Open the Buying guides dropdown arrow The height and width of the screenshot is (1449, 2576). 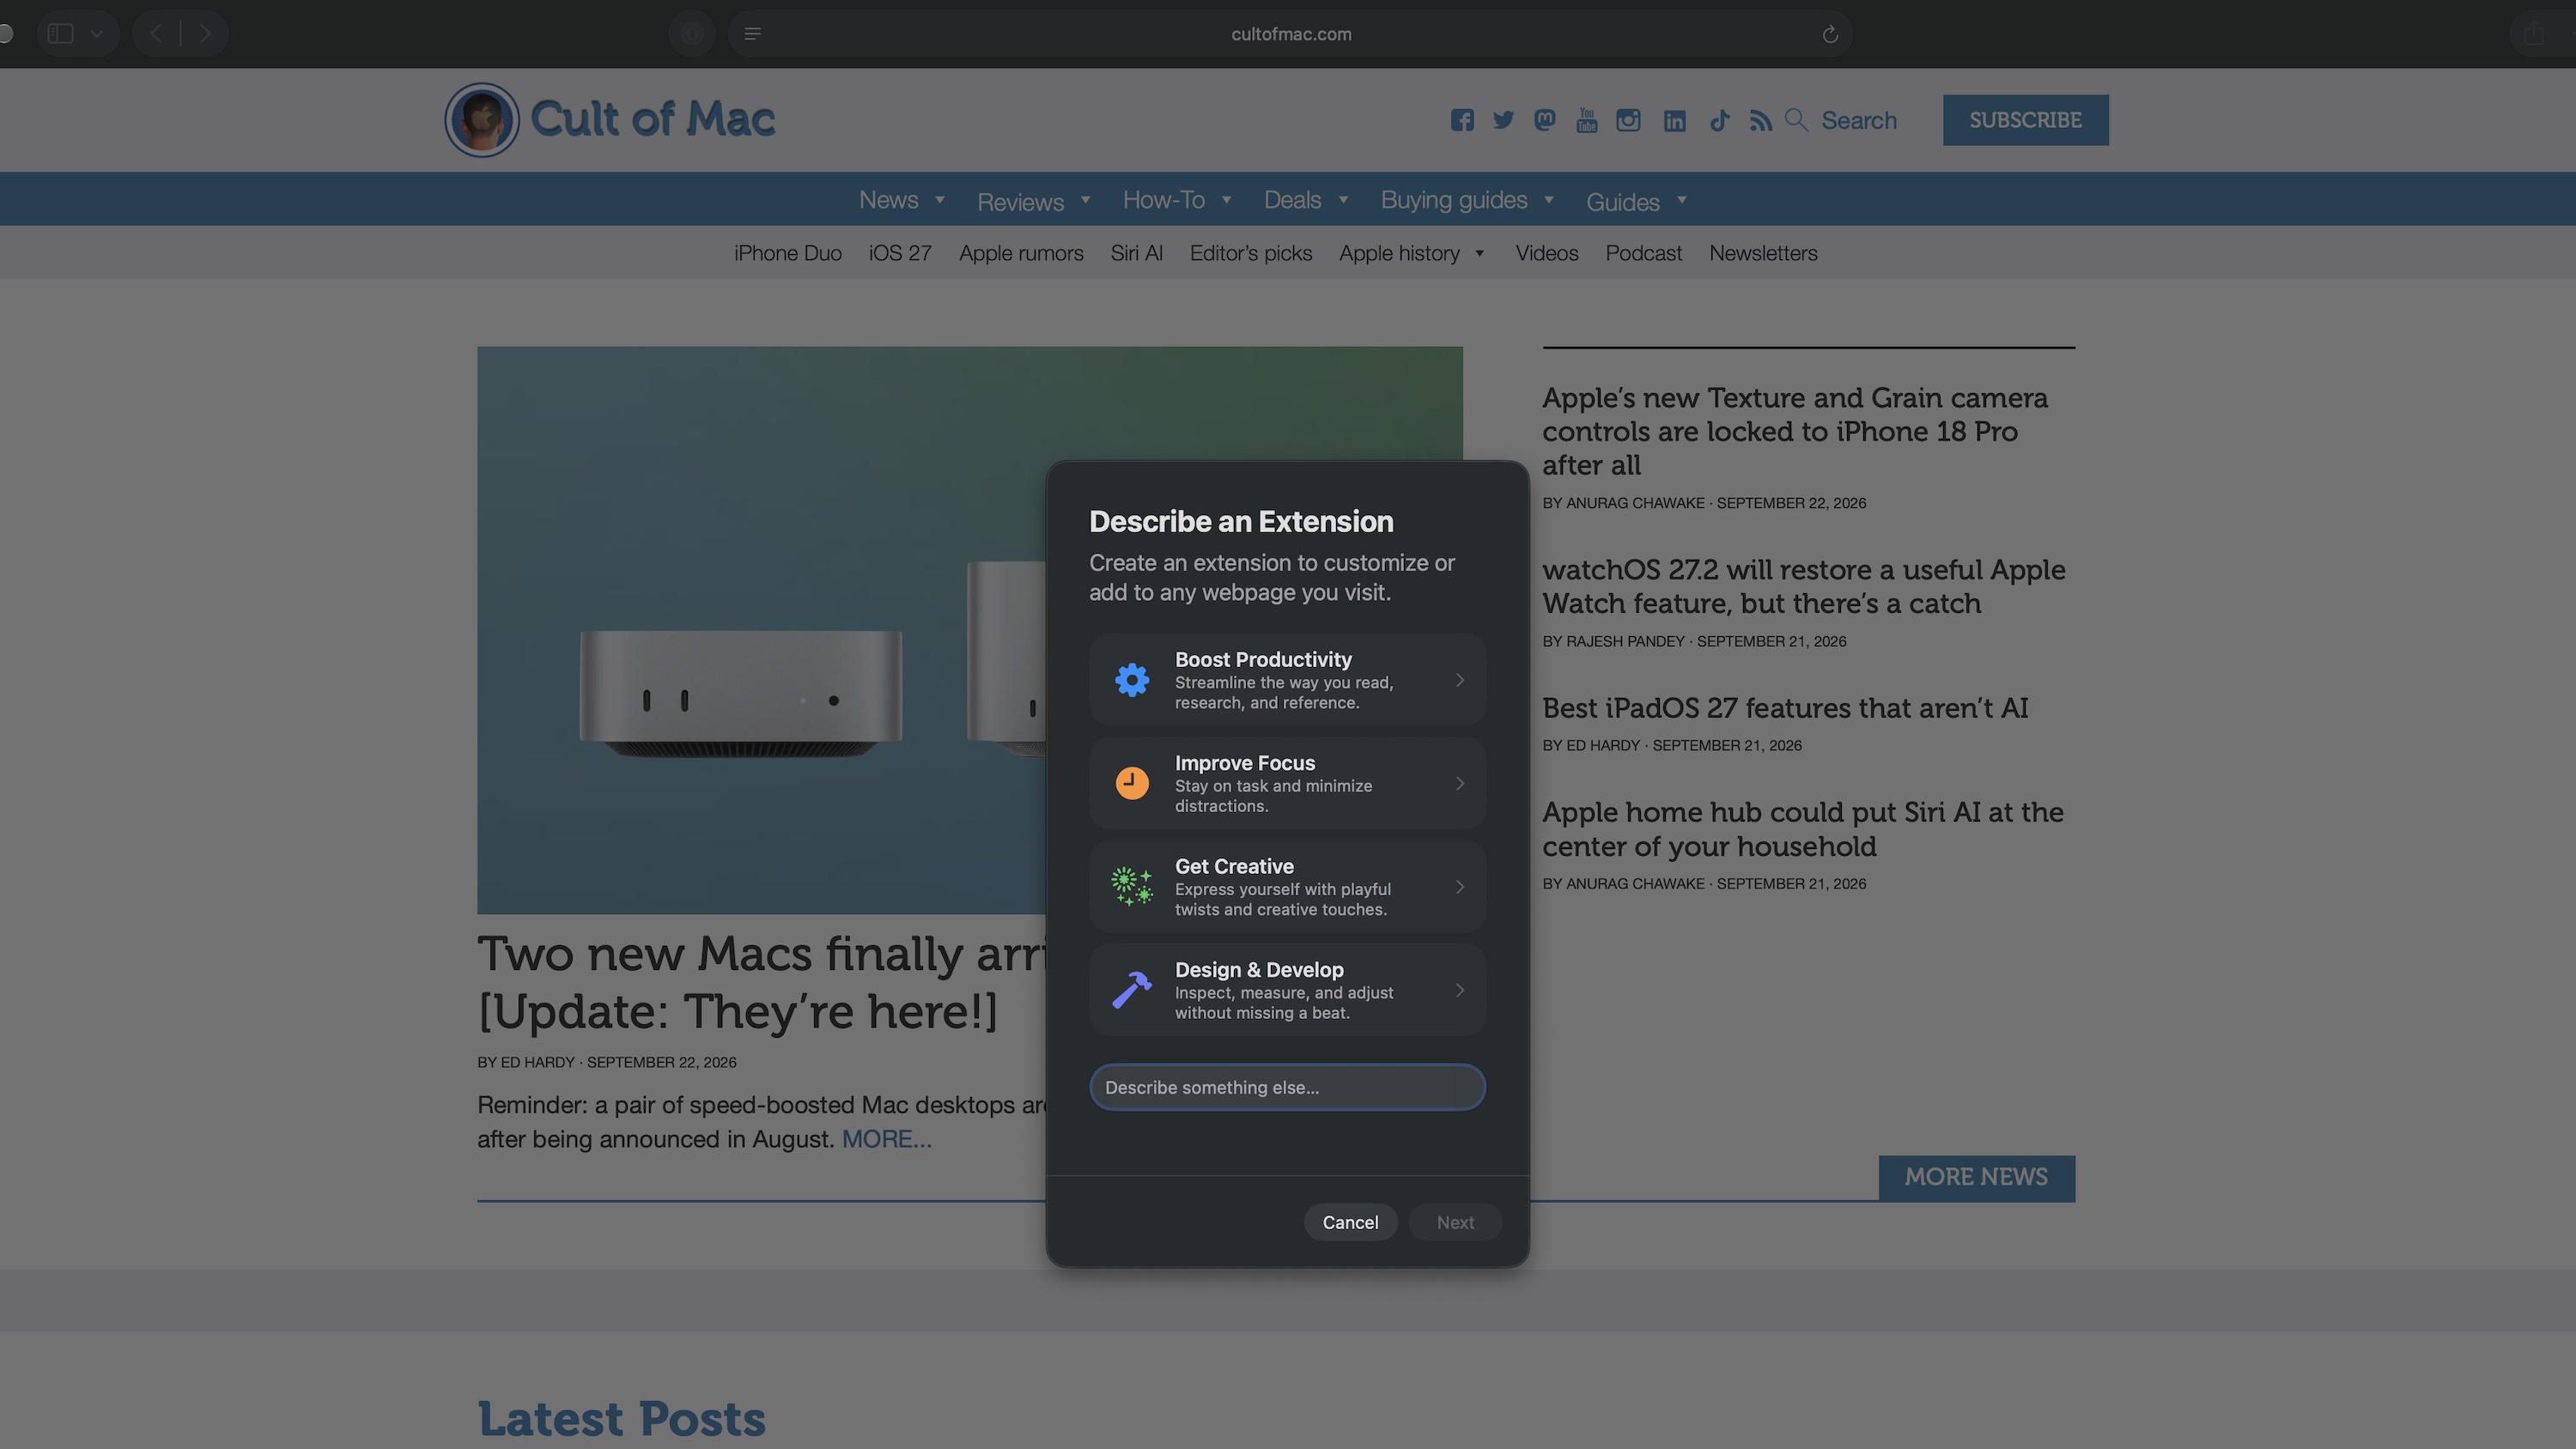point(1549,200)
